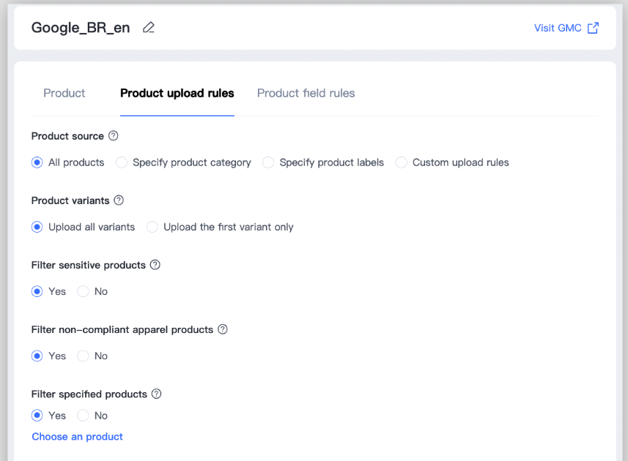Click the external link icon beside Visit GMC
628x461 pixels.
(594, 28)
